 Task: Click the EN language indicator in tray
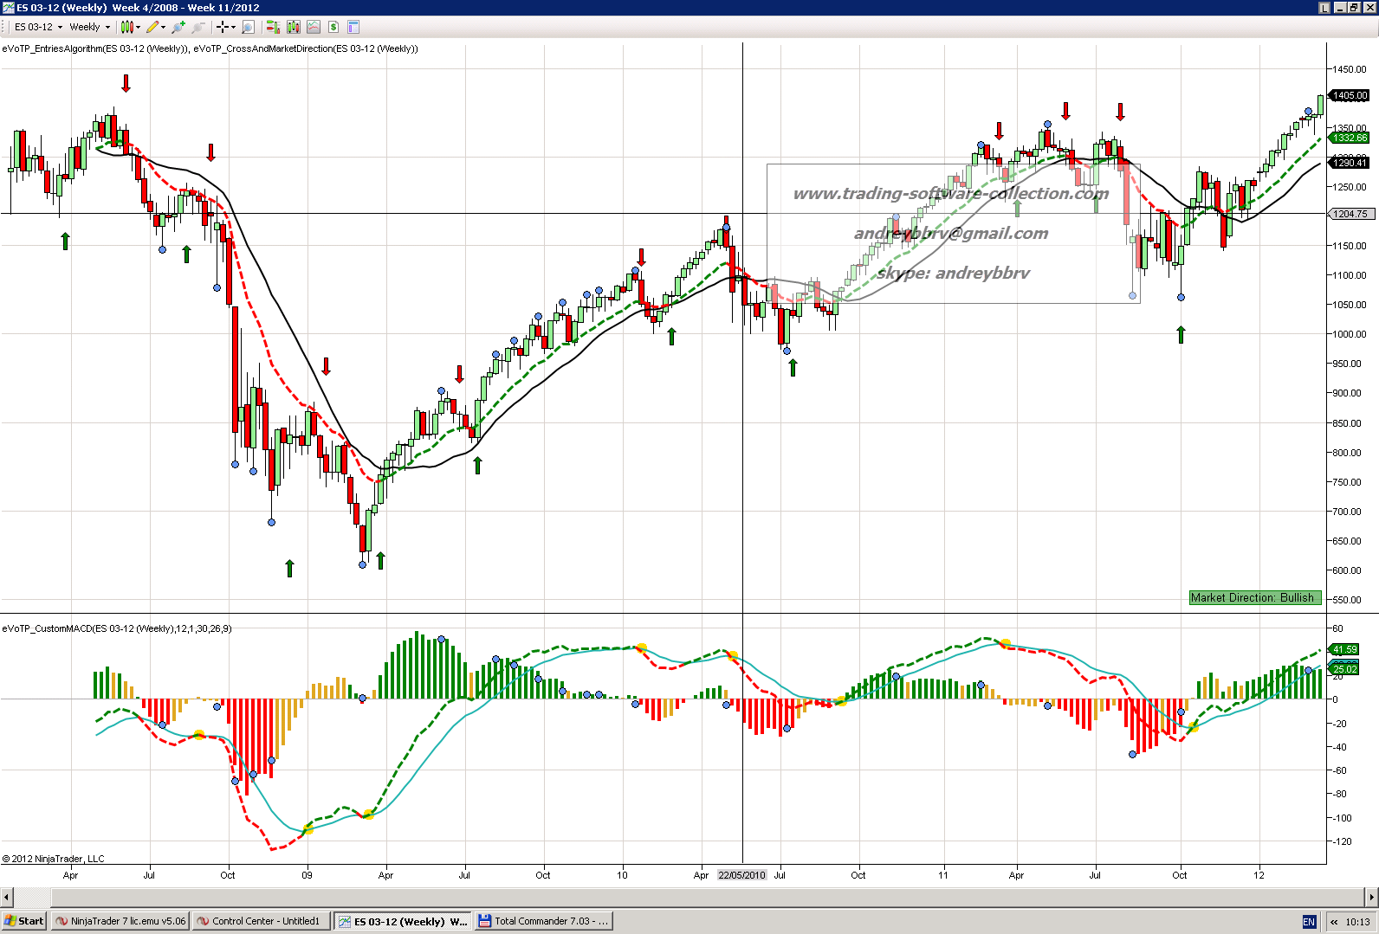(x=1308, y=922)
